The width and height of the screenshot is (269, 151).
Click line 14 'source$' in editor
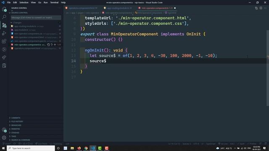(98, 61)
